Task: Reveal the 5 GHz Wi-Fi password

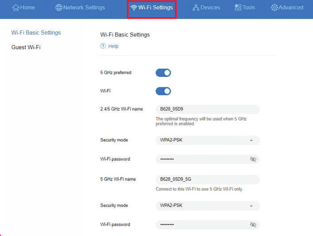Action: [253, 225]
